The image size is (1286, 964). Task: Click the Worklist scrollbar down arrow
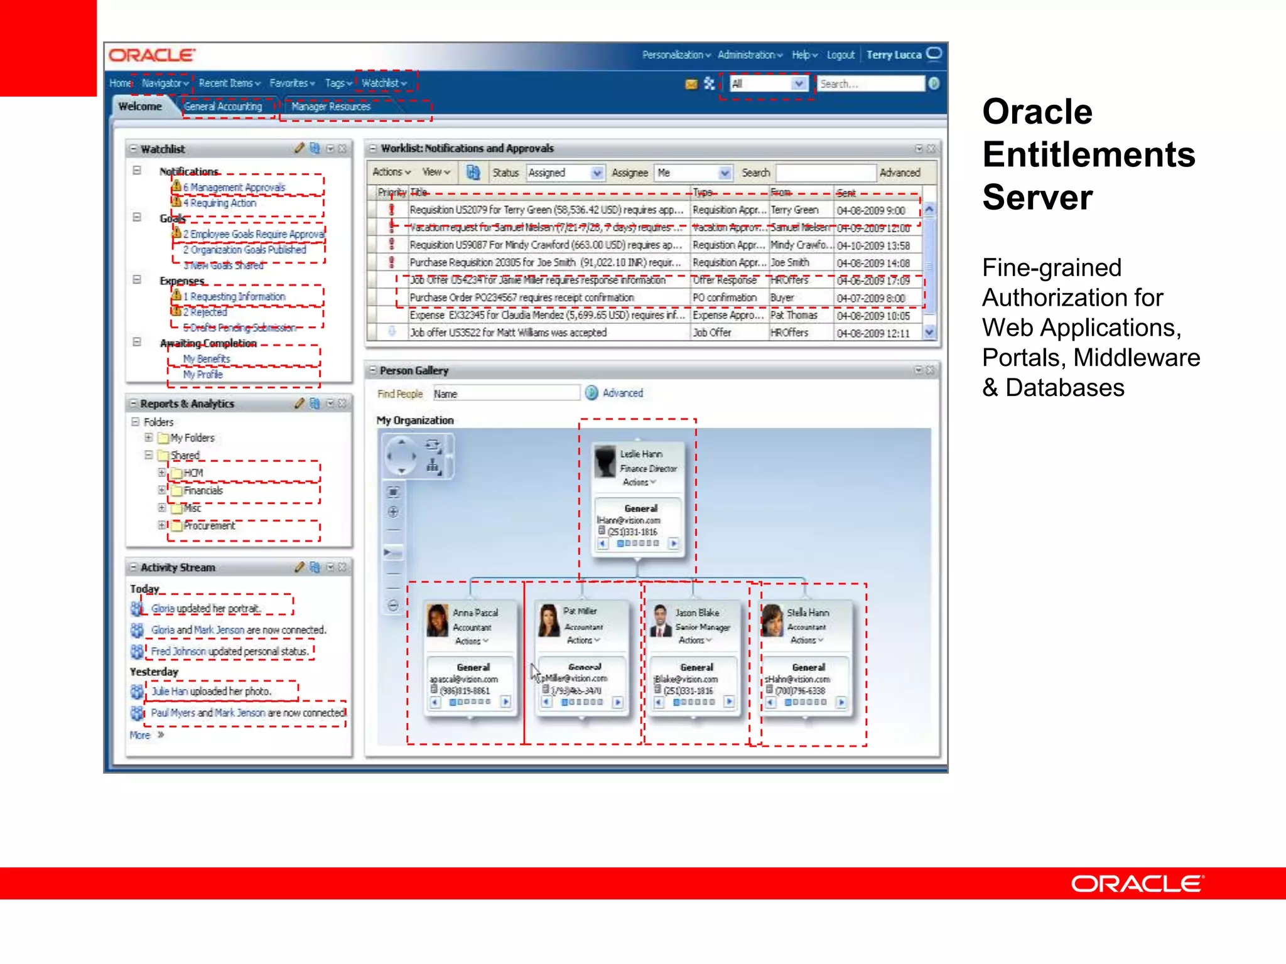pos(930,332)
